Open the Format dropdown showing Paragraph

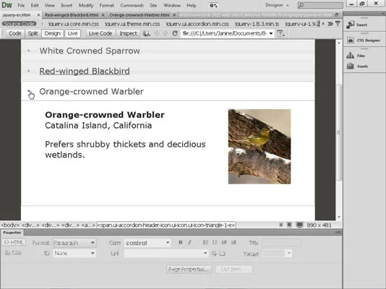point(74,243)
